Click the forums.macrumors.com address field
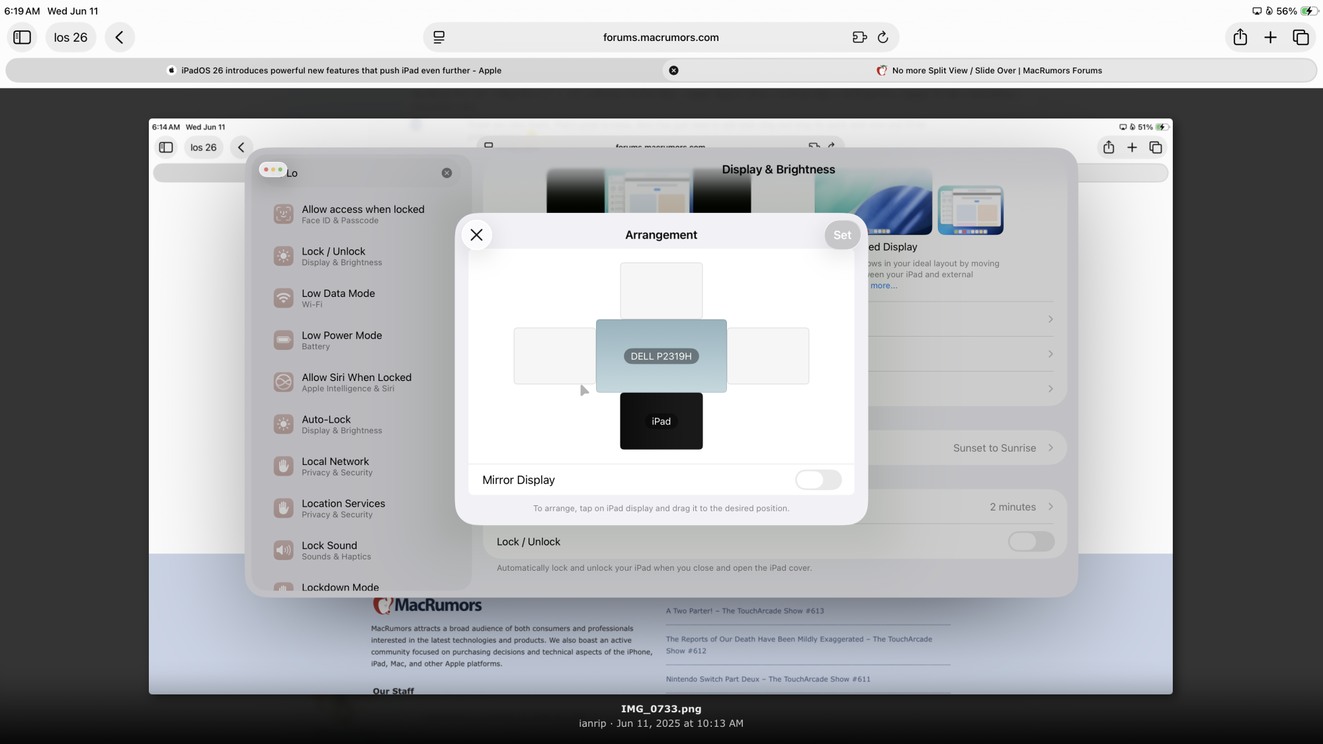Image resolution: width=1323 pixels, height=744 pixels. tap(661, 37)
